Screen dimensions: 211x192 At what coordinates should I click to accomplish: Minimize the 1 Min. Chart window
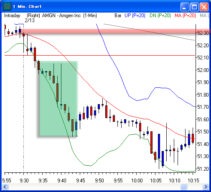(185, 7)
